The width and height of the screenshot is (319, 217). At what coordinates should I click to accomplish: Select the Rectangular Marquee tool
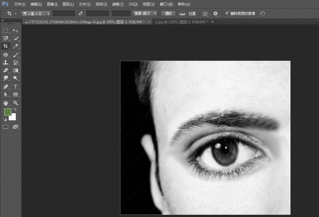coord(6,30)
